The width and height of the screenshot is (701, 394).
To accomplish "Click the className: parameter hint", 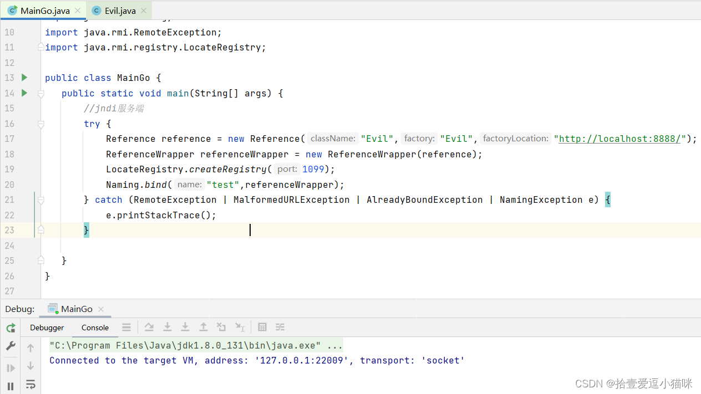I will tap(333, 139).
